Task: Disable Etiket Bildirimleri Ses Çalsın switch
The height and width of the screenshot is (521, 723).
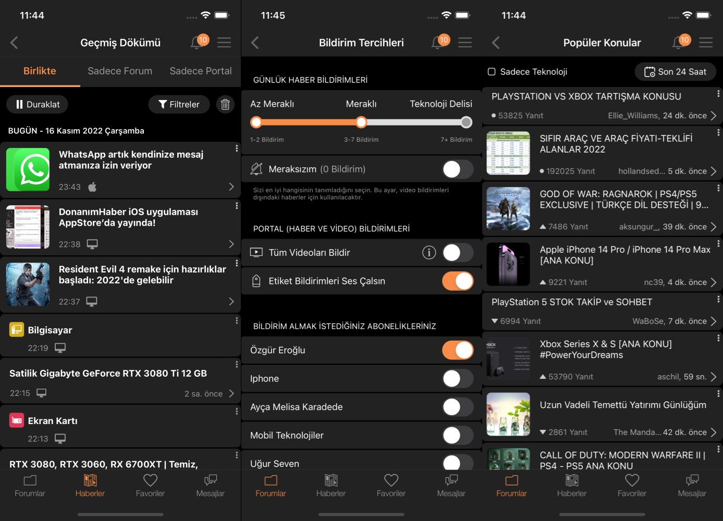Action: (x=458, y=281)
